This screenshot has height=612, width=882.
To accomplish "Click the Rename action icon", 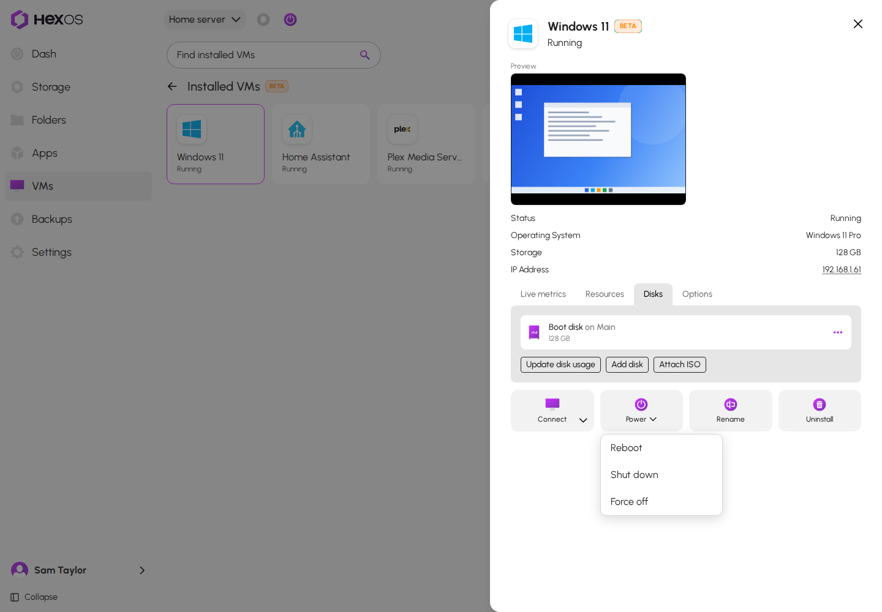I will click(x=731, y=405).
